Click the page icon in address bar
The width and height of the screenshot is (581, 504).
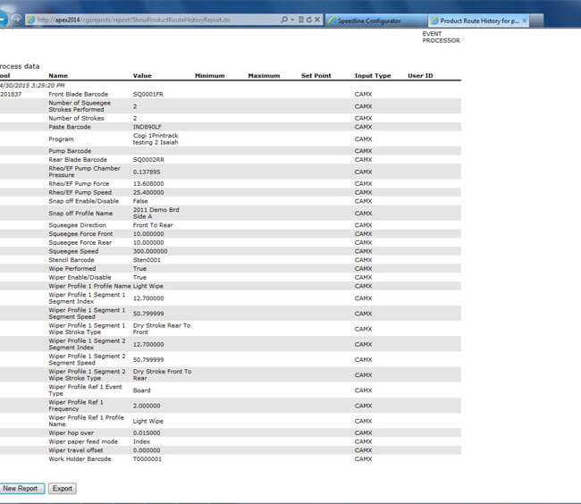tap(31, 20)
